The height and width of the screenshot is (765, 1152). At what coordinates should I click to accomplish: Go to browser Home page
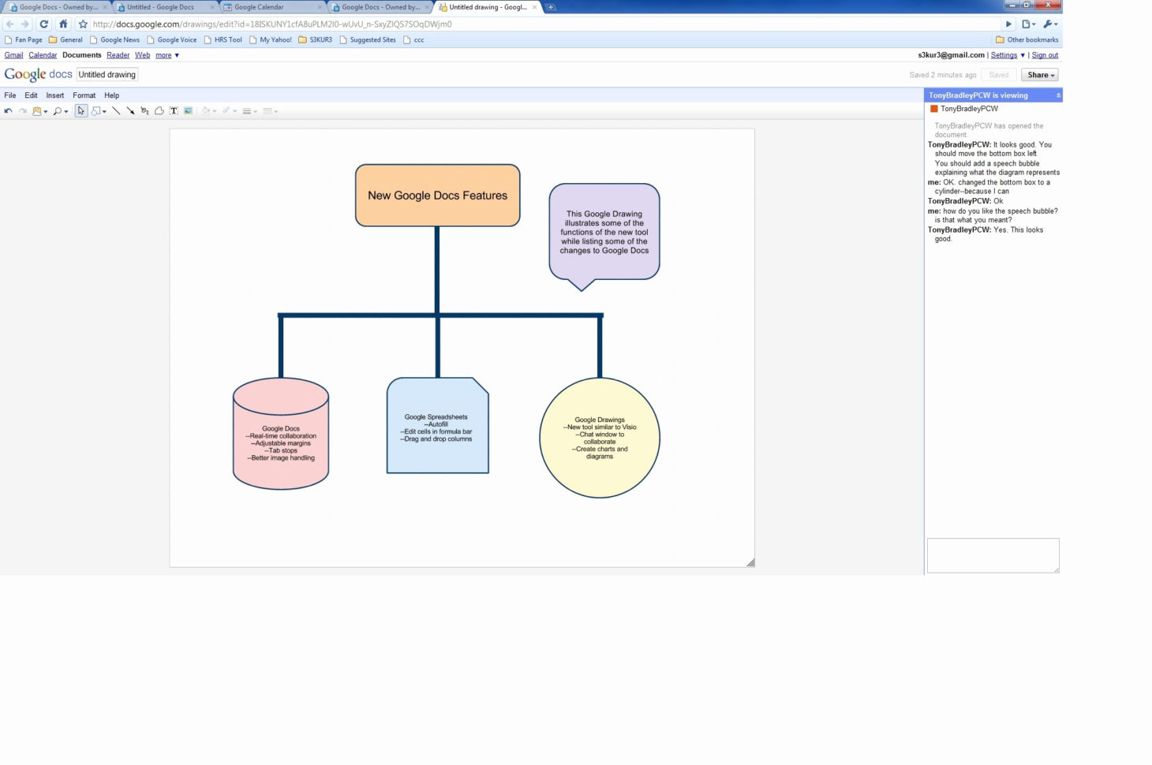click(x=63, y=24)
